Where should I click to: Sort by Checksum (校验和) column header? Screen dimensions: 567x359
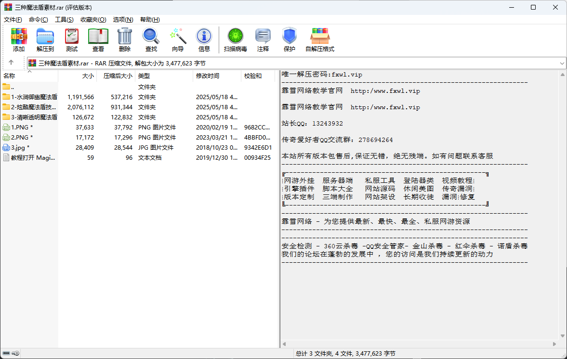[x=259, y=76]
